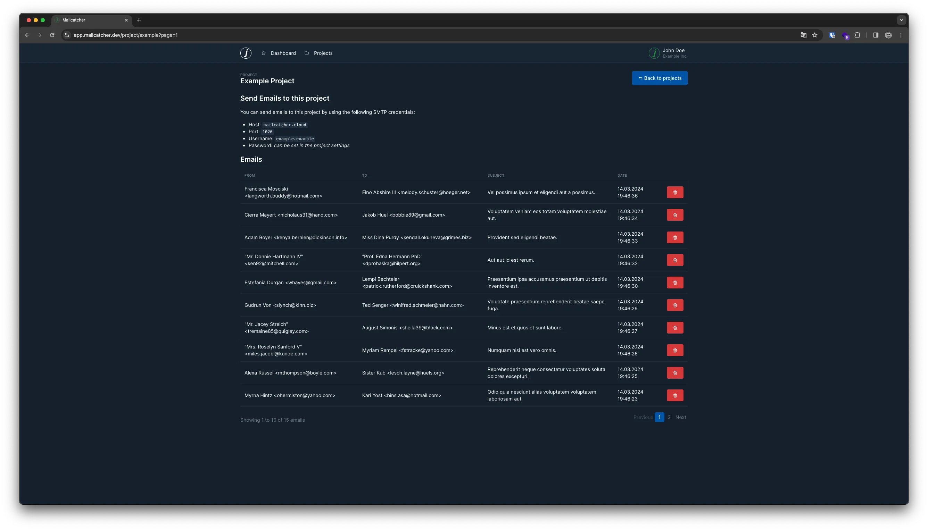Delete the email from Mr. Donnie Hartmann IV
The image size is (928, 530).
(x=675, y=260)
